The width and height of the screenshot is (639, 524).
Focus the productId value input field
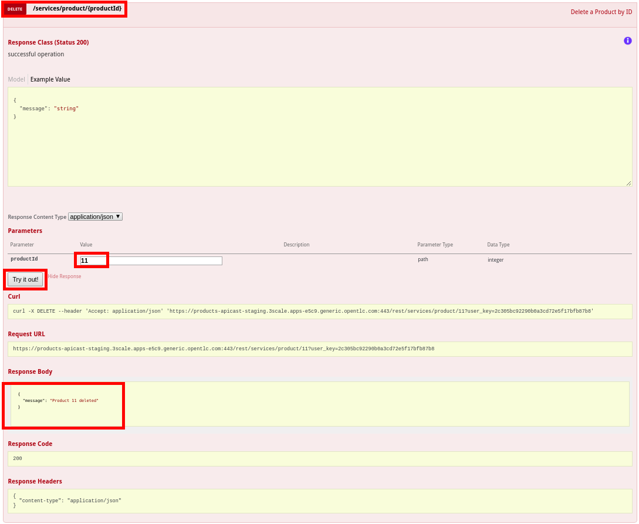[x=151, y=261]
